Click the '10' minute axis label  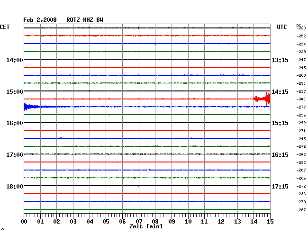point(188,222)
